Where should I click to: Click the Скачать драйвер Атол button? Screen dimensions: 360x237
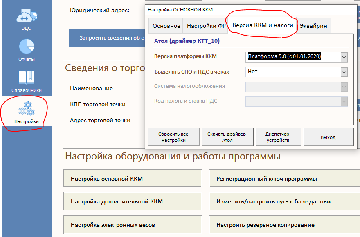227,137
